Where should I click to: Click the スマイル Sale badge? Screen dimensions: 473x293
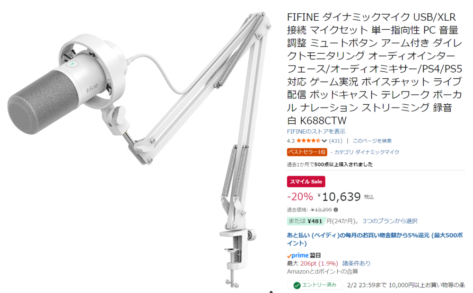pos(306,181)
